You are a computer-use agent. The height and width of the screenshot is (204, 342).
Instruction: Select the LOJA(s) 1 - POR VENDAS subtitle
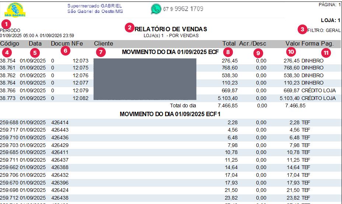tap(171, 35)
